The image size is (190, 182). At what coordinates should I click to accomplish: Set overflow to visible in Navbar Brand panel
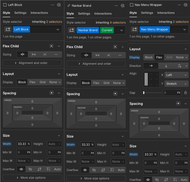point(85,170)
